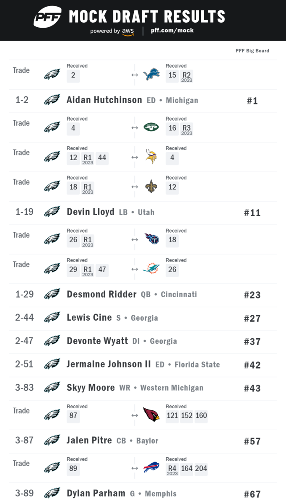
Task: Click the PFF Big Board column header
Action: 252,51
